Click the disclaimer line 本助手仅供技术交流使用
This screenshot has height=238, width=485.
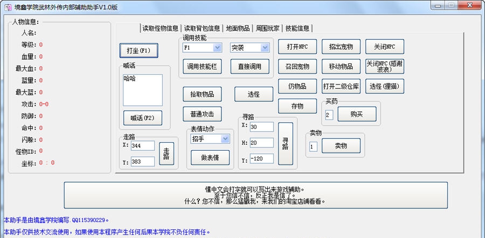[x=107, y=232]
